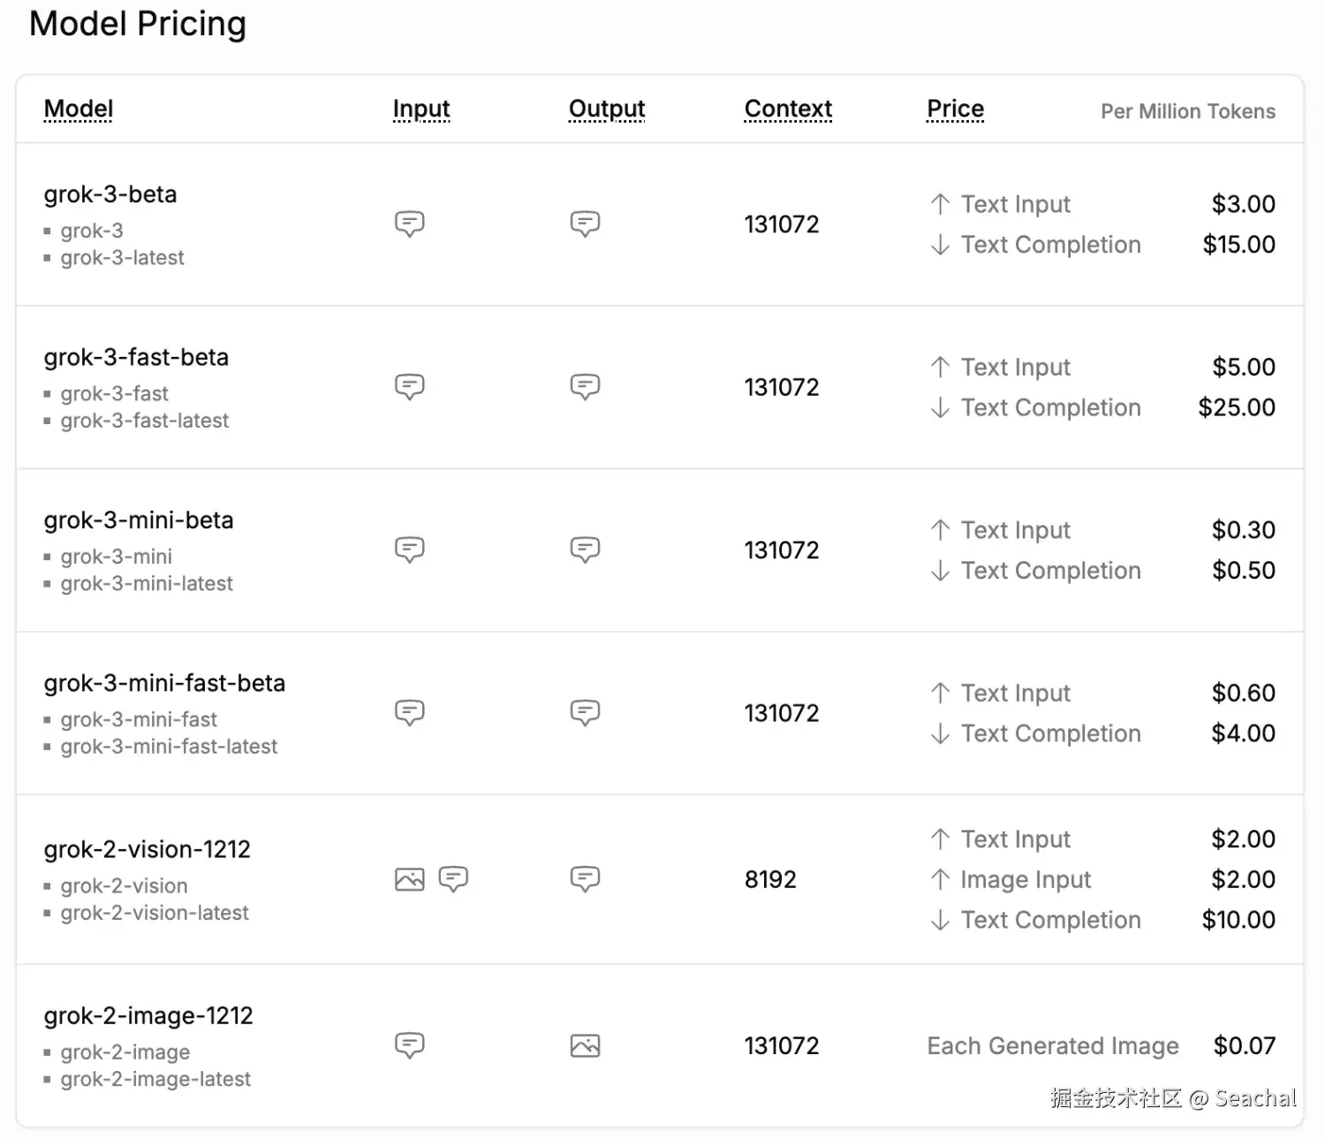Screen dimensions: 1325x1139
Task: Click grok-2-image-1212 image output icon
Action: click(x=585, y=1045)
